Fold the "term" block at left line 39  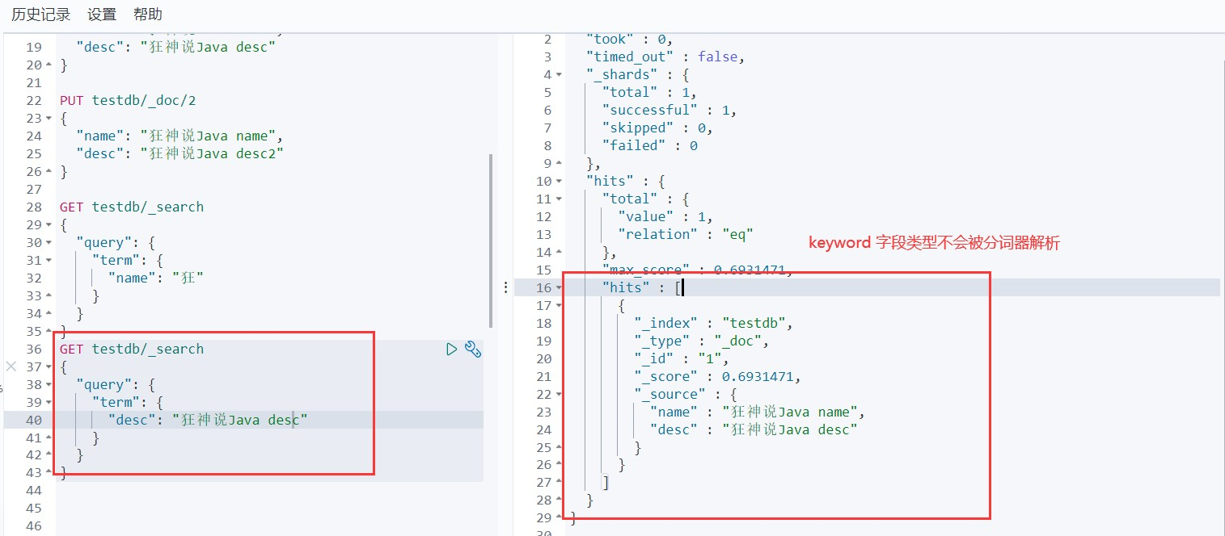[49, 403]
